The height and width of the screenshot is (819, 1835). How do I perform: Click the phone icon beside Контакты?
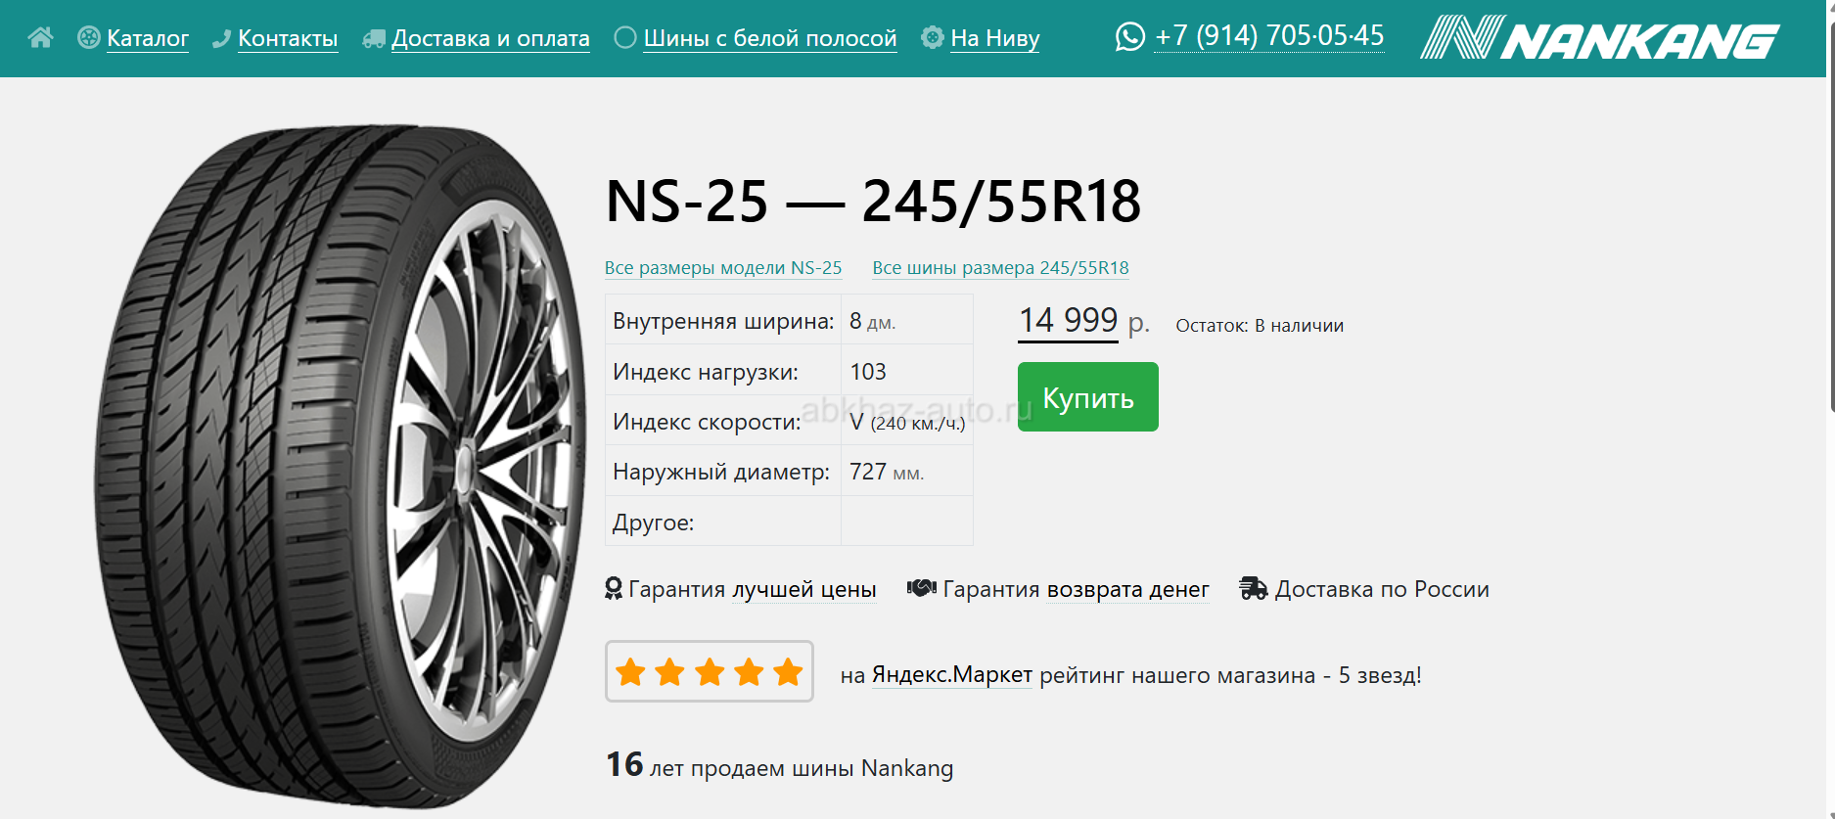point(222,39)
